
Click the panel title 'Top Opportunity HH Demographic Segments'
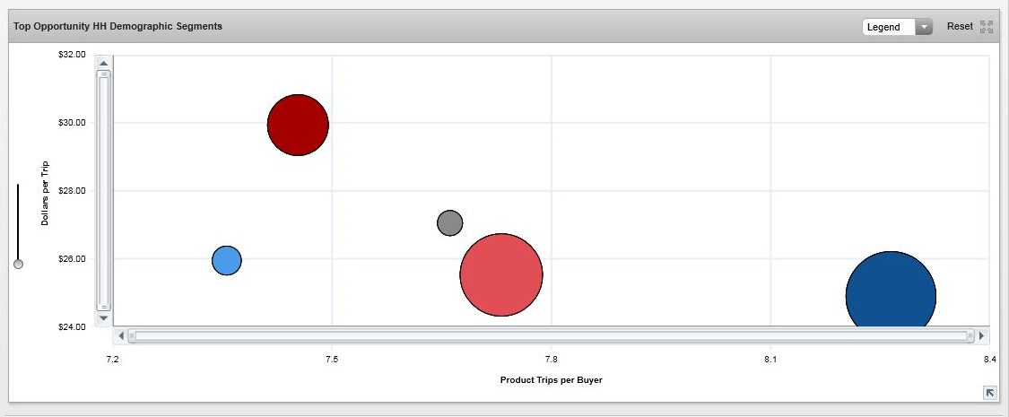click(118, 27)
